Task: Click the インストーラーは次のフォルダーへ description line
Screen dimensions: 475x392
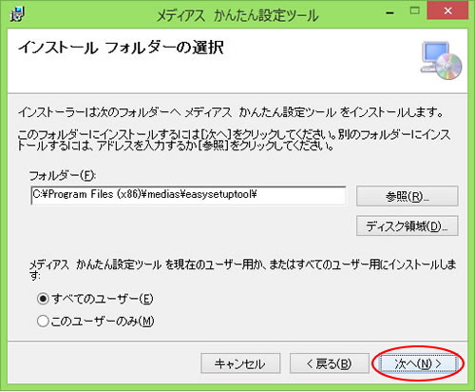Action: 231,112
